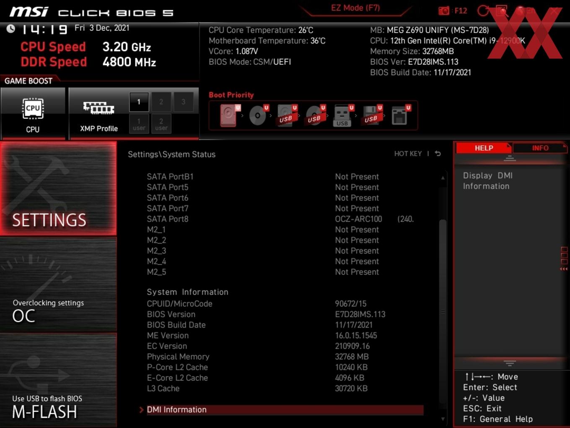This screenshot has height=428, width=570.
Task: Click the scroll up arrow of settings list
Action: click(x=443, y=178)
